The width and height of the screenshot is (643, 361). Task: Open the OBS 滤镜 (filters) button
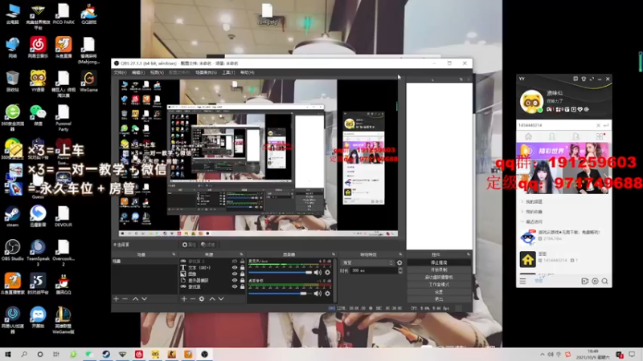(x=208, y=245)
